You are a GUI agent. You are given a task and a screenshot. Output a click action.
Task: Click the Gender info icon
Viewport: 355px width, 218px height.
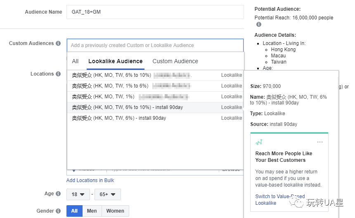pyautogui.click(x=58, y=211)
